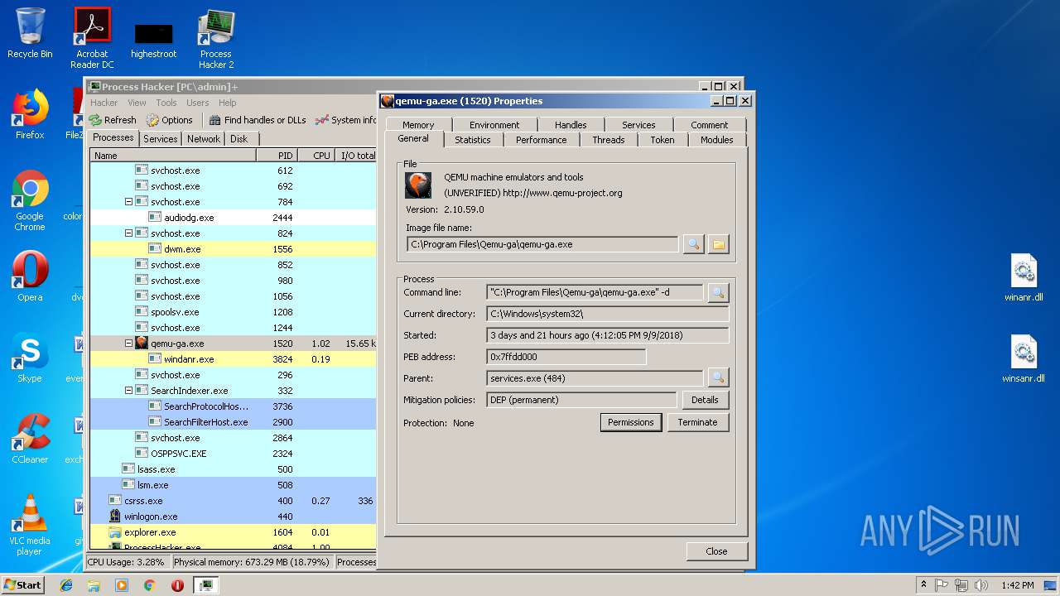Switch to the Environment tab
Screen dimensions: 1060x596
(494, 125)
